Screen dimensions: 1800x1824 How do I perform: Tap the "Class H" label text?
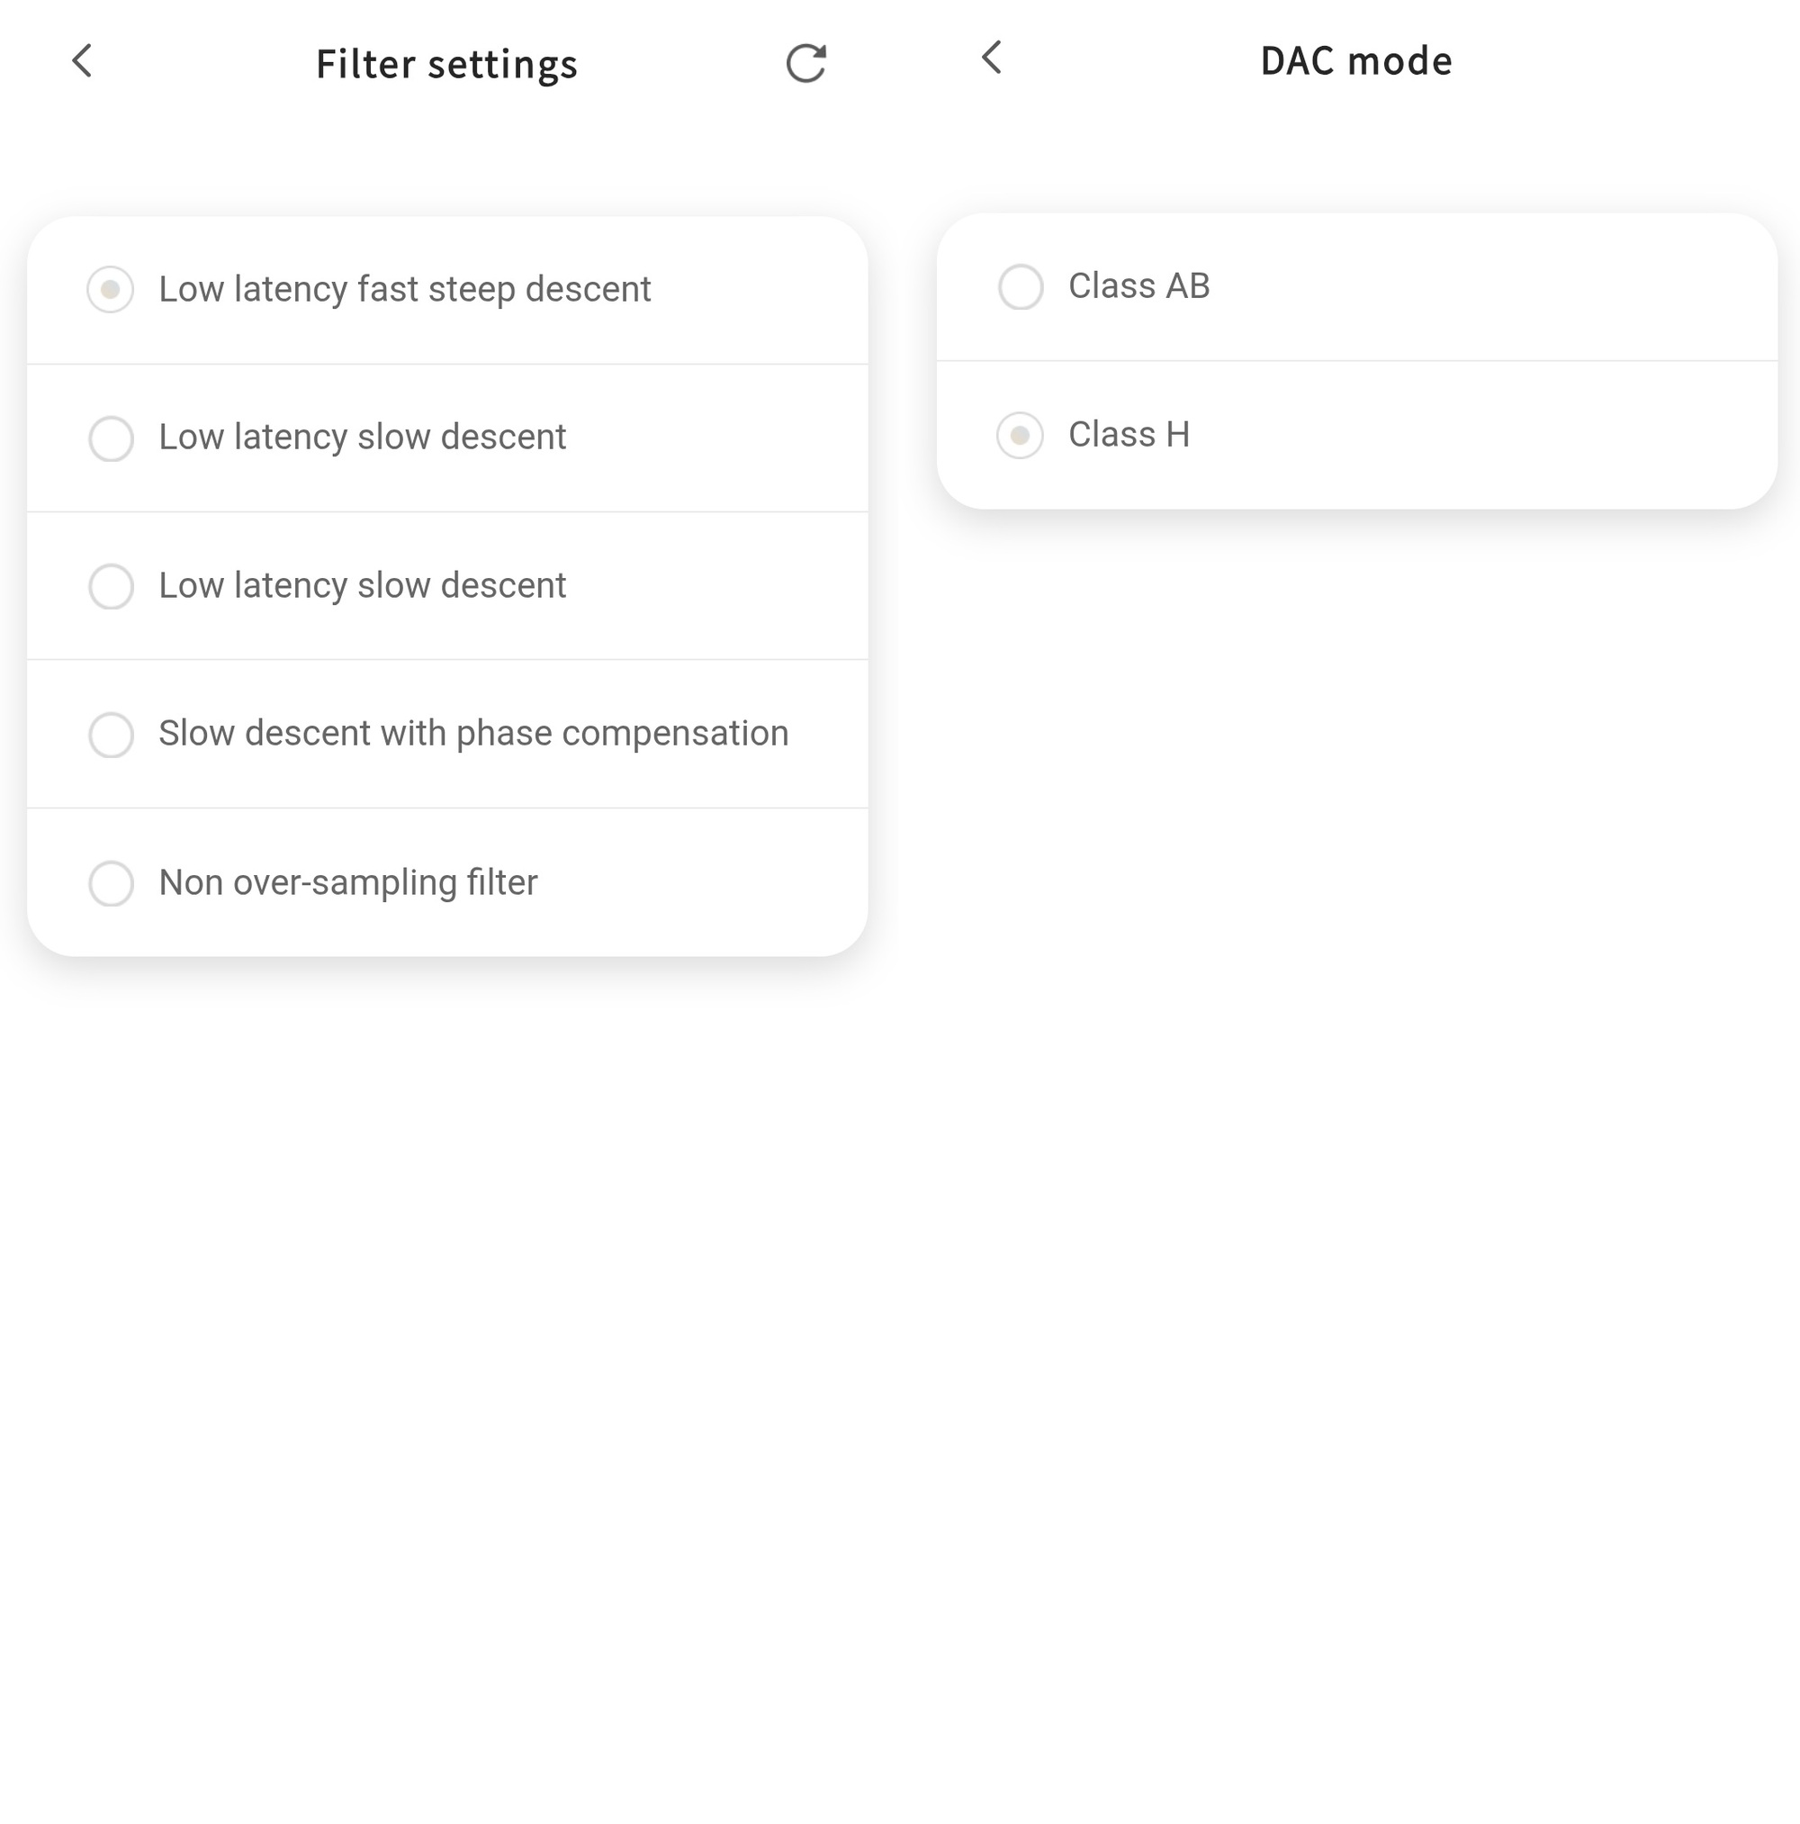click(1128, 434)
